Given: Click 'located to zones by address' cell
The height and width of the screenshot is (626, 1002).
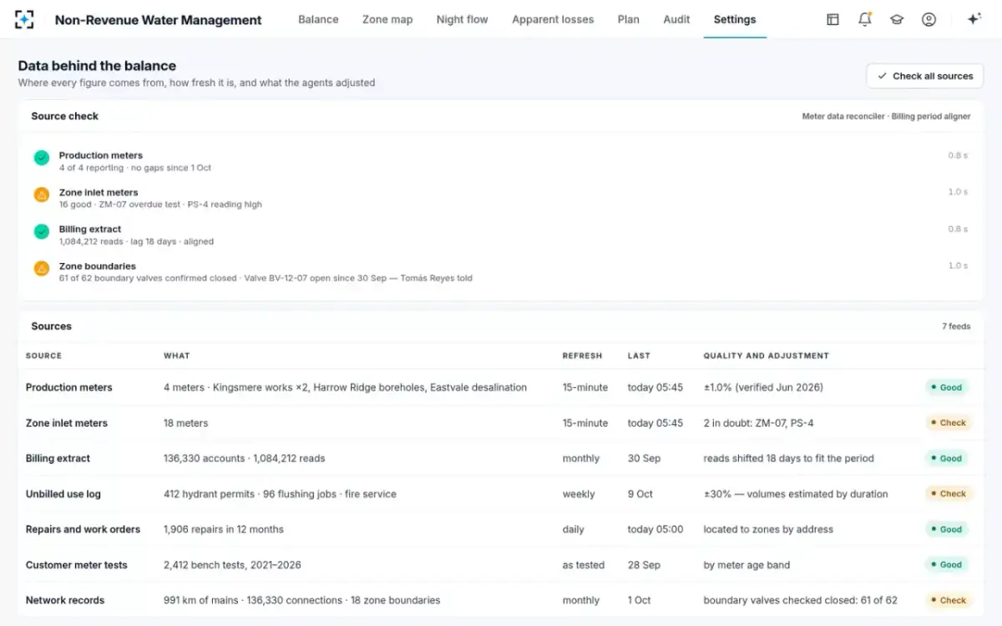Looking at the screenshot, I should (x=768, y=529).
